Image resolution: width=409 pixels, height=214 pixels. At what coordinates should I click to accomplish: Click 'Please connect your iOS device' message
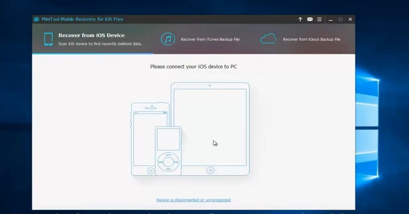[193, 67]
